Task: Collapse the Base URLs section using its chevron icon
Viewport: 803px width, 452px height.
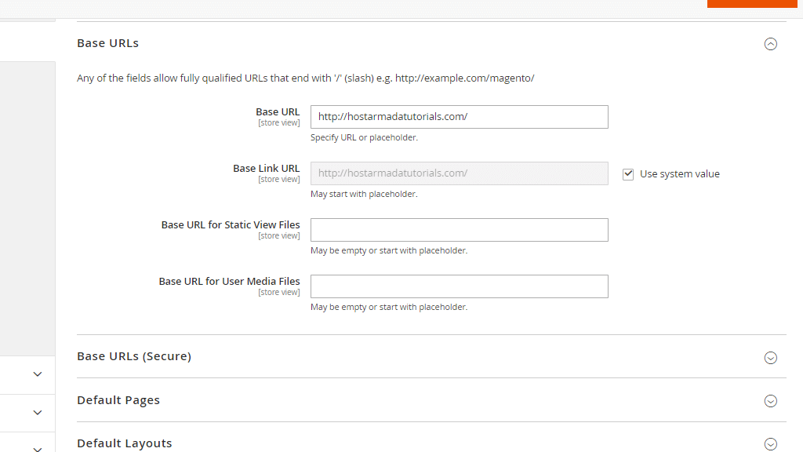Action: (770, 44)
